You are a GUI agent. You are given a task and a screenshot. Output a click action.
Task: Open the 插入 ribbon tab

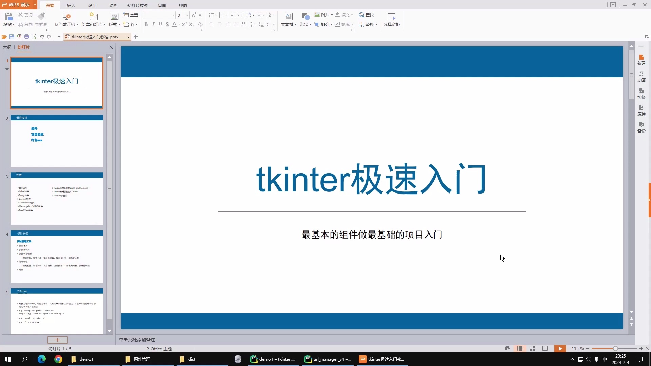tap(71, 5)
